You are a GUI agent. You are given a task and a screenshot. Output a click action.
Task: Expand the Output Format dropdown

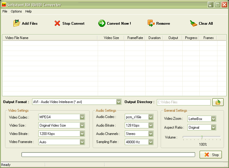tap(119, 102)
